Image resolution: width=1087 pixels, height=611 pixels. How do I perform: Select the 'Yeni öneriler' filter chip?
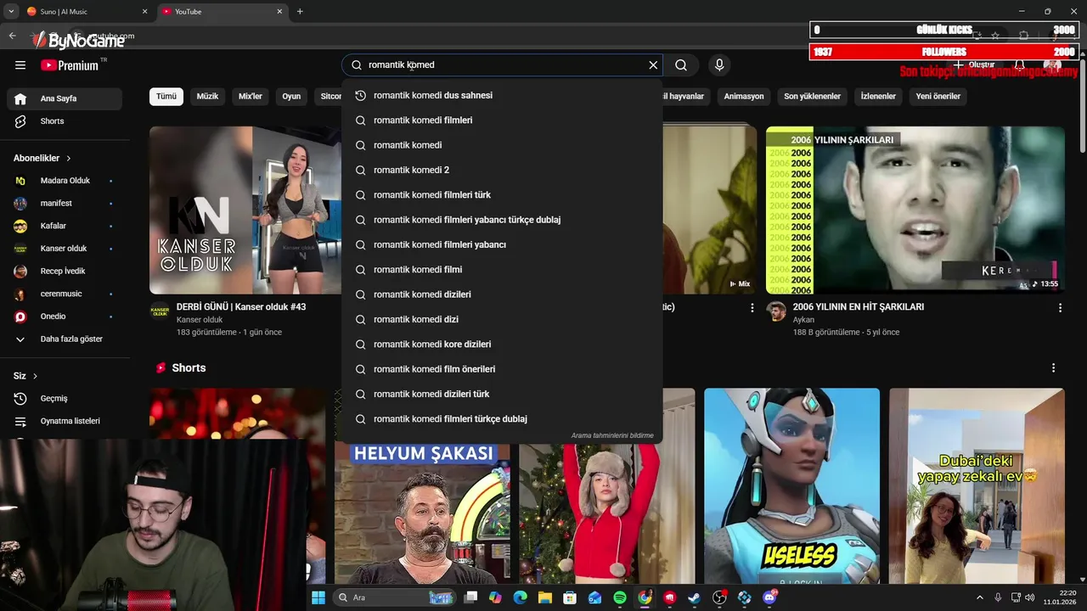coord(938,97)
